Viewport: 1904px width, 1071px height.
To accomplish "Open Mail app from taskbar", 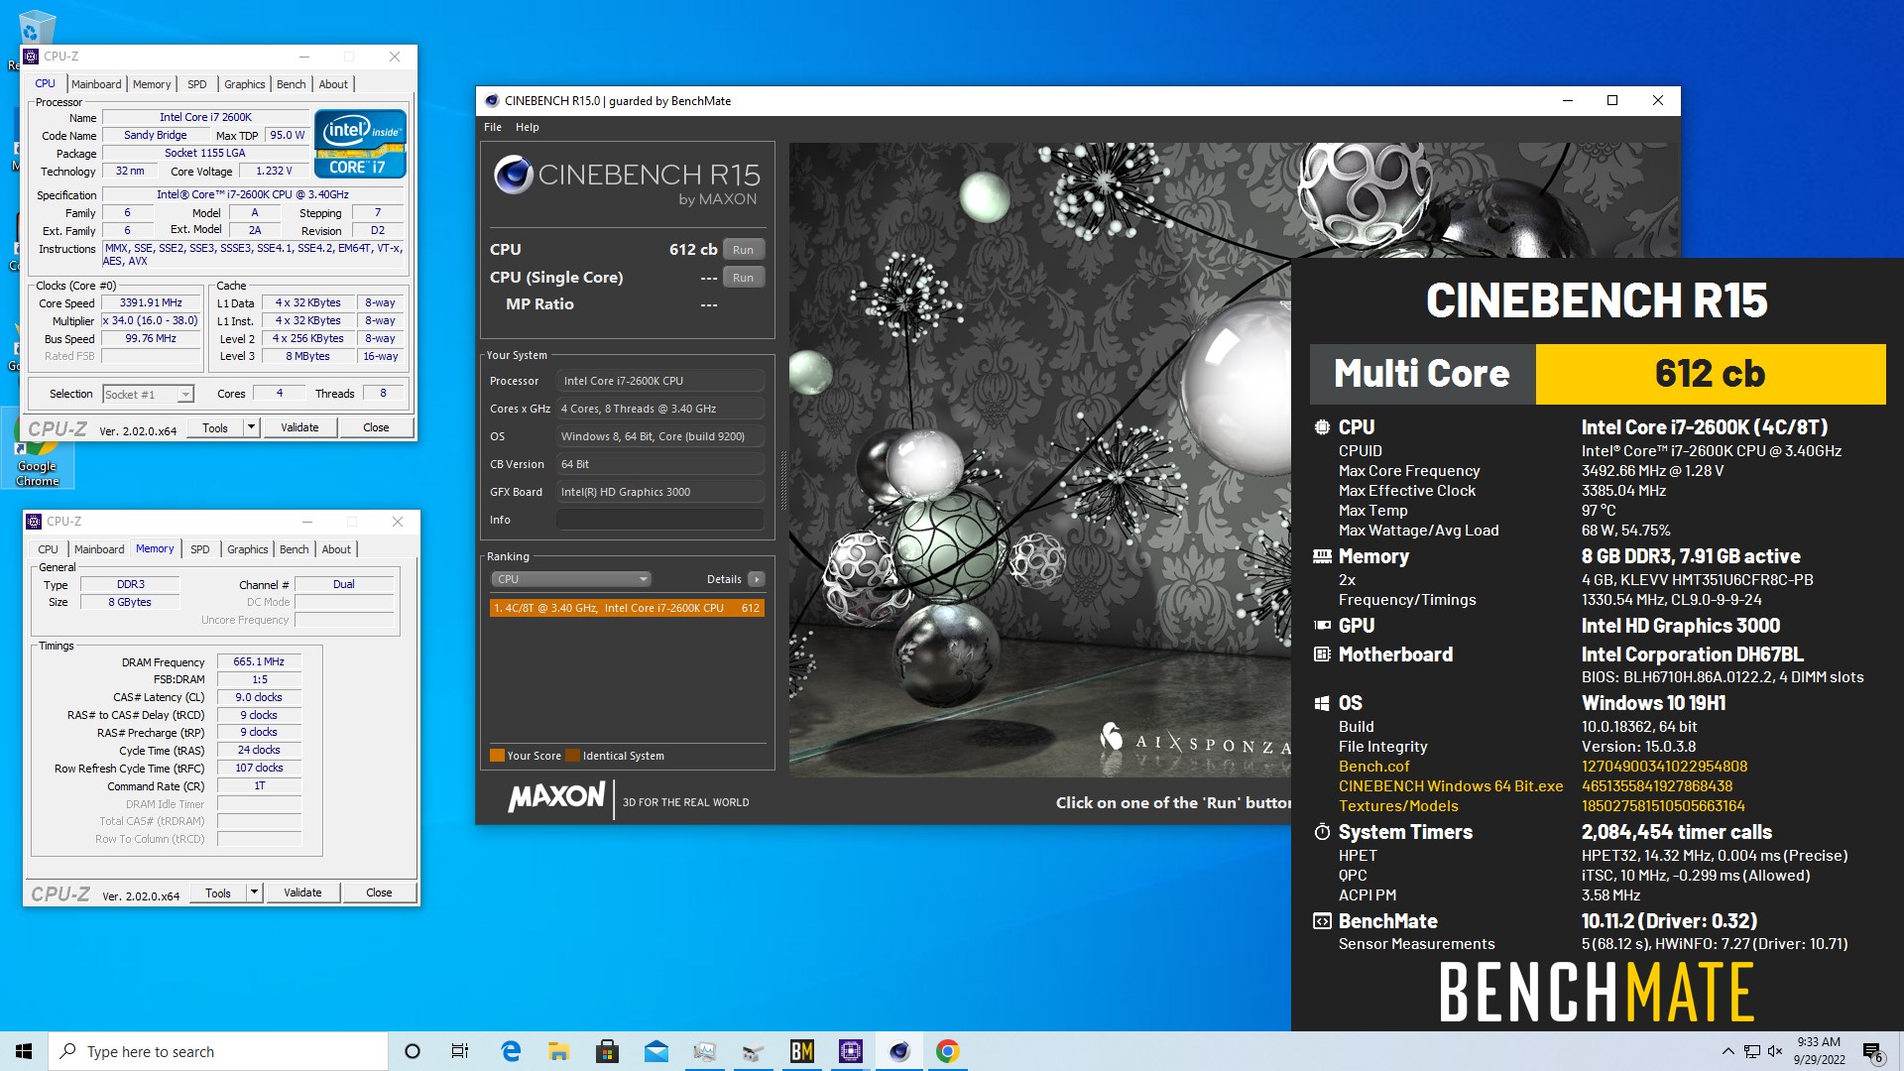I will coord(655,1051).
